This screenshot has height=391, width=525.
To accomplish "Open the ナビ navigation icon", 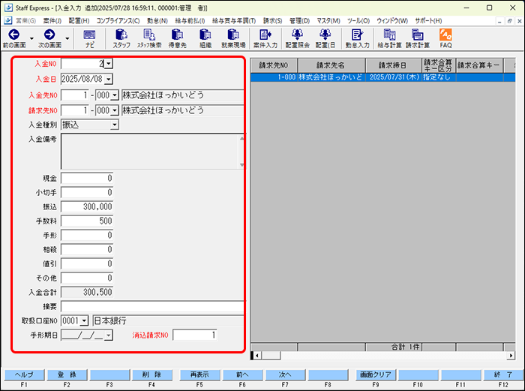I will [89, 35].
